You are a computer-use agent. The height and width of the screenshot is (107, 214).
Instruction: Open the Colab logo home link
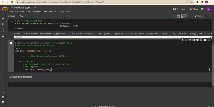click(x=5, y=9)
